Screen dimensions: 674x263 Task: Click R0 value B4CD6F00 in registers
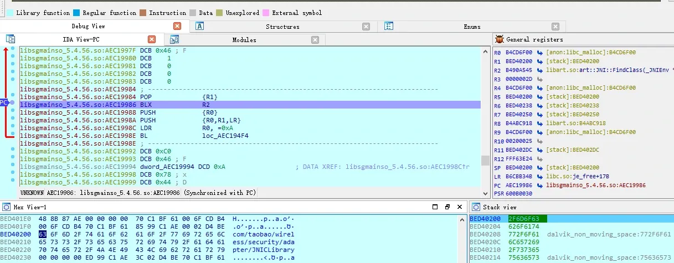(x=519, y=53)
